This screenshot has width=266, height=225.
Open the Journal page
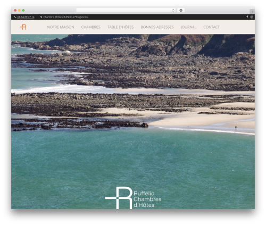coord(188,27)
